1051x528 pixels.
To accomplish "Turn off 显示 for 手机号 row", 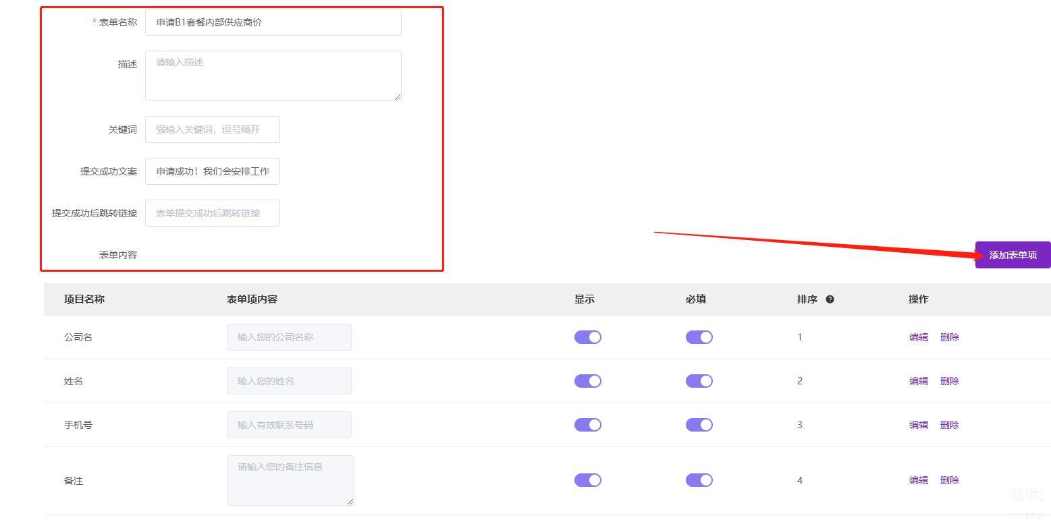I will click(587, 425).
